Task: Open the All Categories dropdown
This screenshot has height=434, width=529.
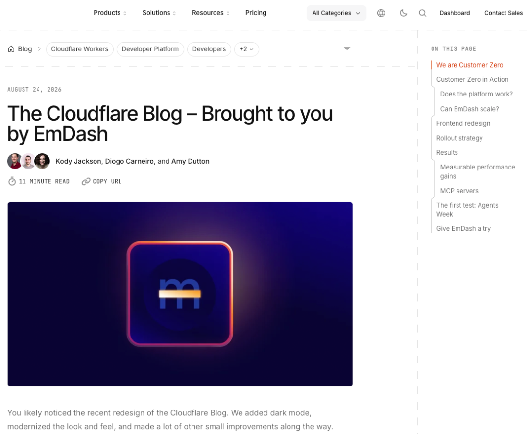Action: coord(337,13)
